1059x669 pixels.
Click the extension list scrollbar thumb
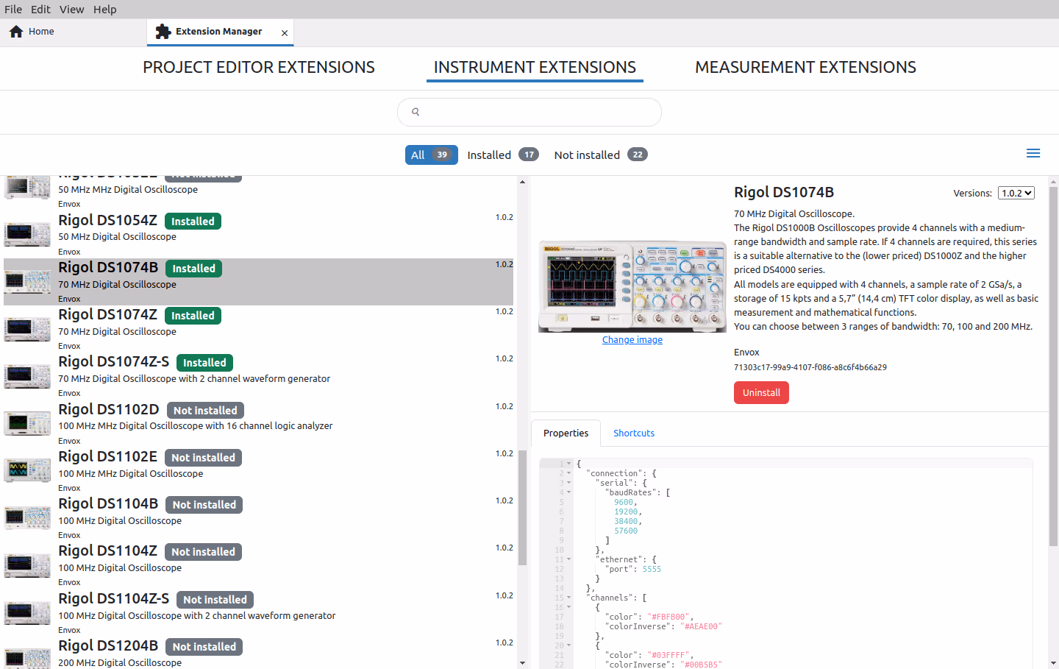point(522,508)
